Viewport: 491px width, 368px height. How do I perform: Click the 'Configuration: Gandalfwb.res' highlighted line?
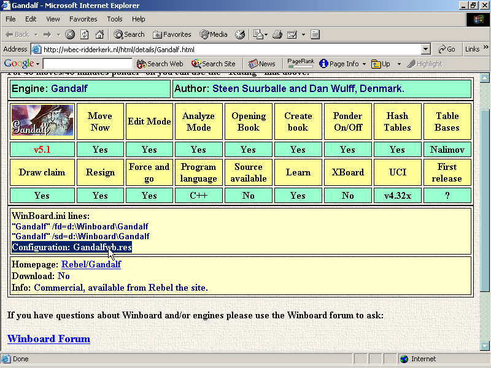pos(72,247)
